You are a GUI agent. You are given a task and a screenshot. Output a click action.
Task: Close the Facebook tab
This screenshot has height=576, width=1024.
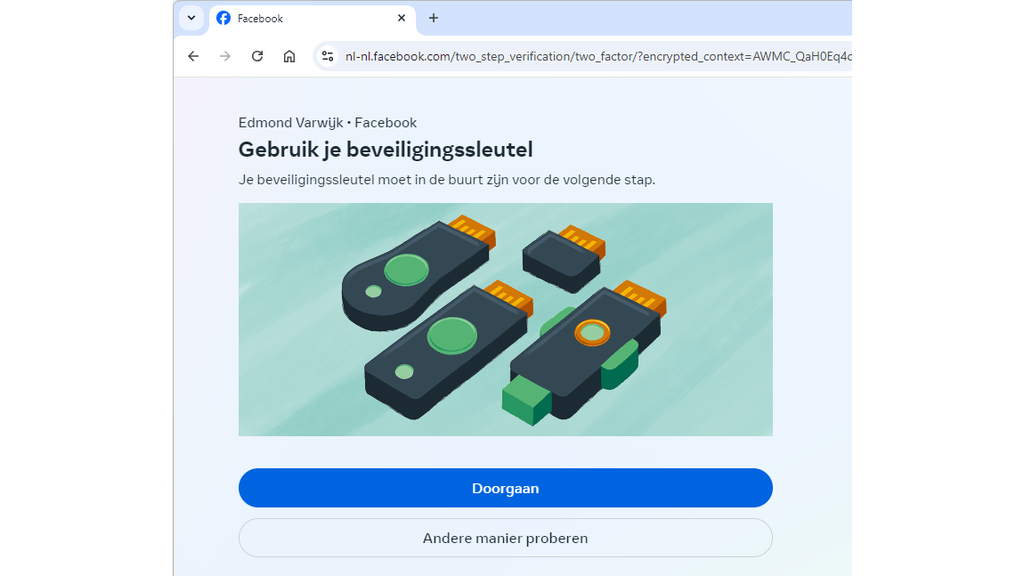pyautogui.click(x=402, y=19)
